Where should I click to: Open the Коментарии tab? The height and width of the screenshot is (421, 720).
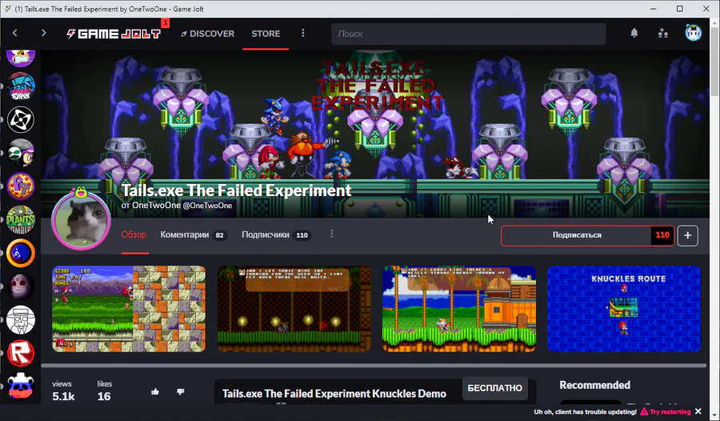(193, 235)
